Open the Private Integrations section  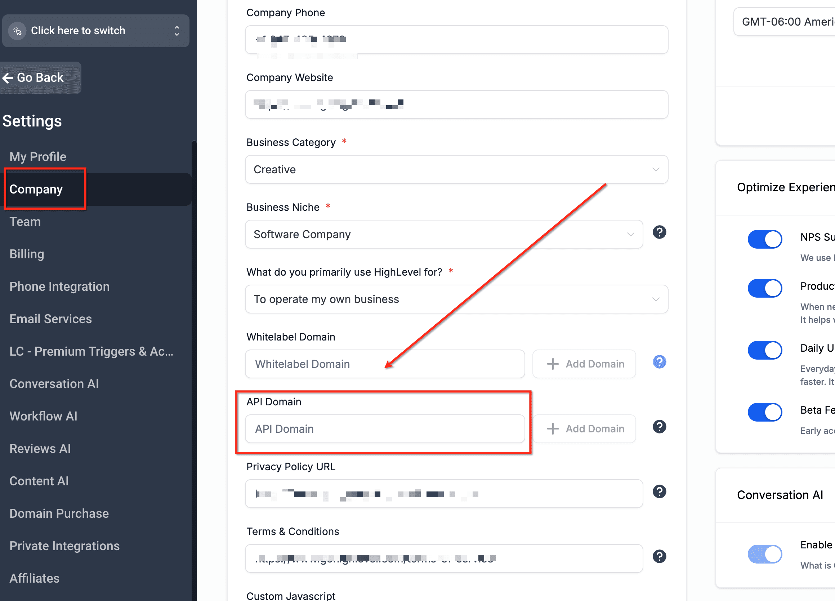point(64,546)
